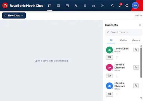The height and width of the screenshot is (101, 143).
Task: Open the help question mark icon
Action: [x=127, y=6]
